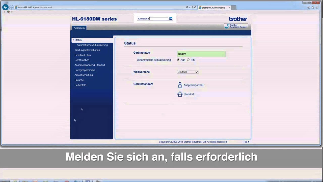This screenshot has height=182, width=323.
Task: Click the browser back arrow button
Action: click(5, 7)
